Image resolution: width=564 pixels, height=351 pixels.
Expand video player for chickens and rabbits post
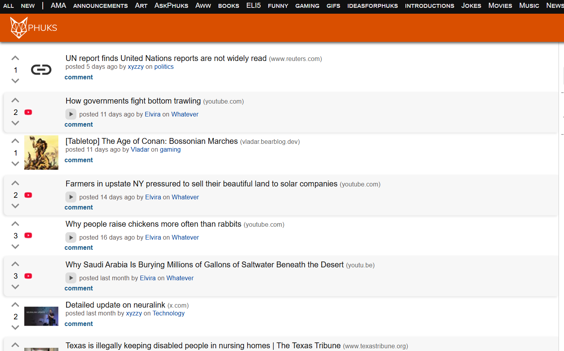pyautogui.click(x=71, y=237)
